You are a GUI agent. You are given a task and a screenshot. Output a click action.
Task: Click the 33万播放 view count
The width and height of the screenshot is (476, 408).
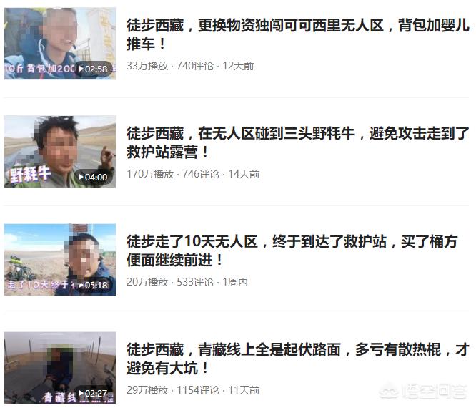pos(147,66)
